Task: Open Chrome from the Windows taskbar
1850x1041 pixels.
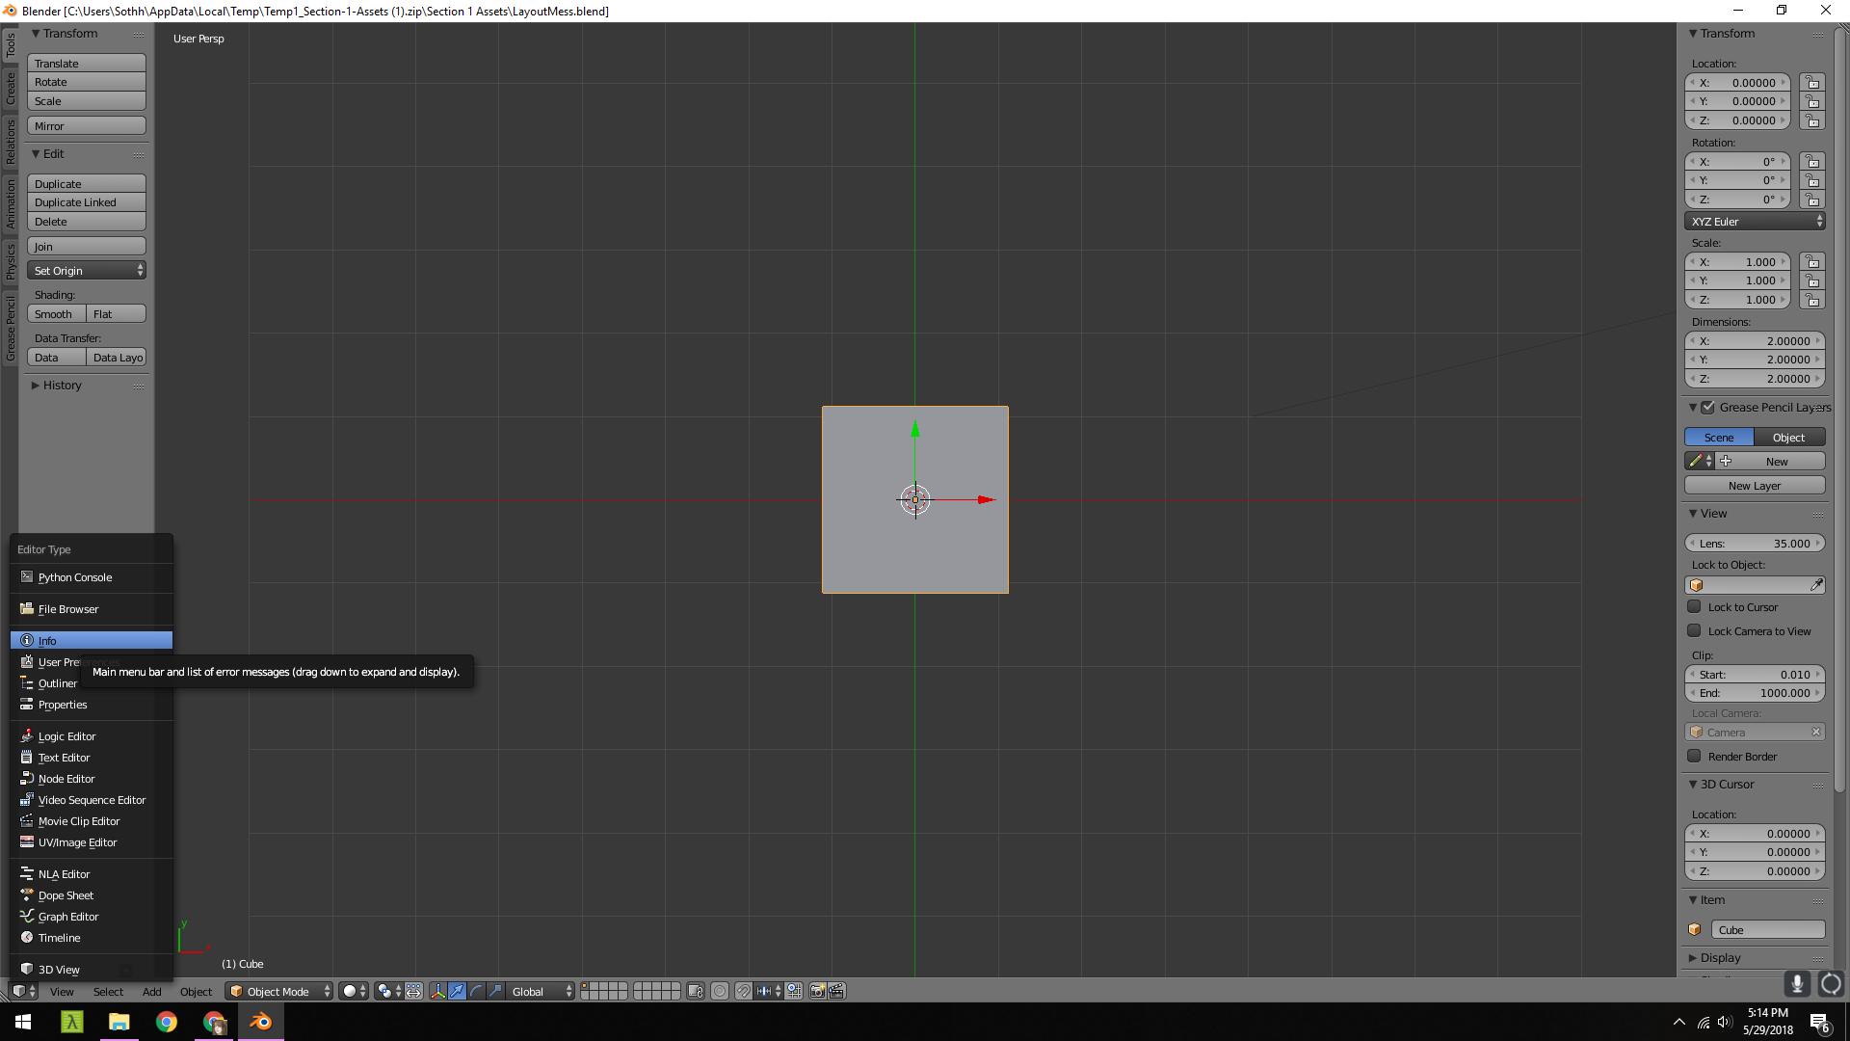Action: coord(167,1022)
